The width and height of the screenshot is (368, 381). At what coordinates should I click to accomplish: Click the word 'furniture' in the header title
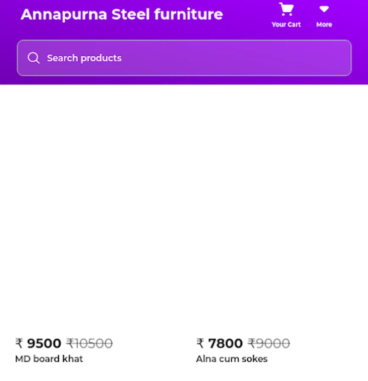(189, 14)
